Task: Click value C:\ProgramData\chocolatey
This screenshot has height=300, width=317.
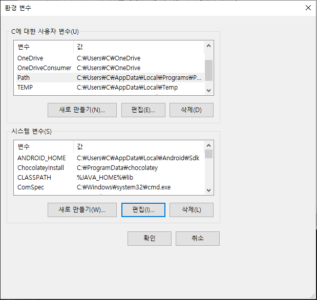Action: coord(117,168)
